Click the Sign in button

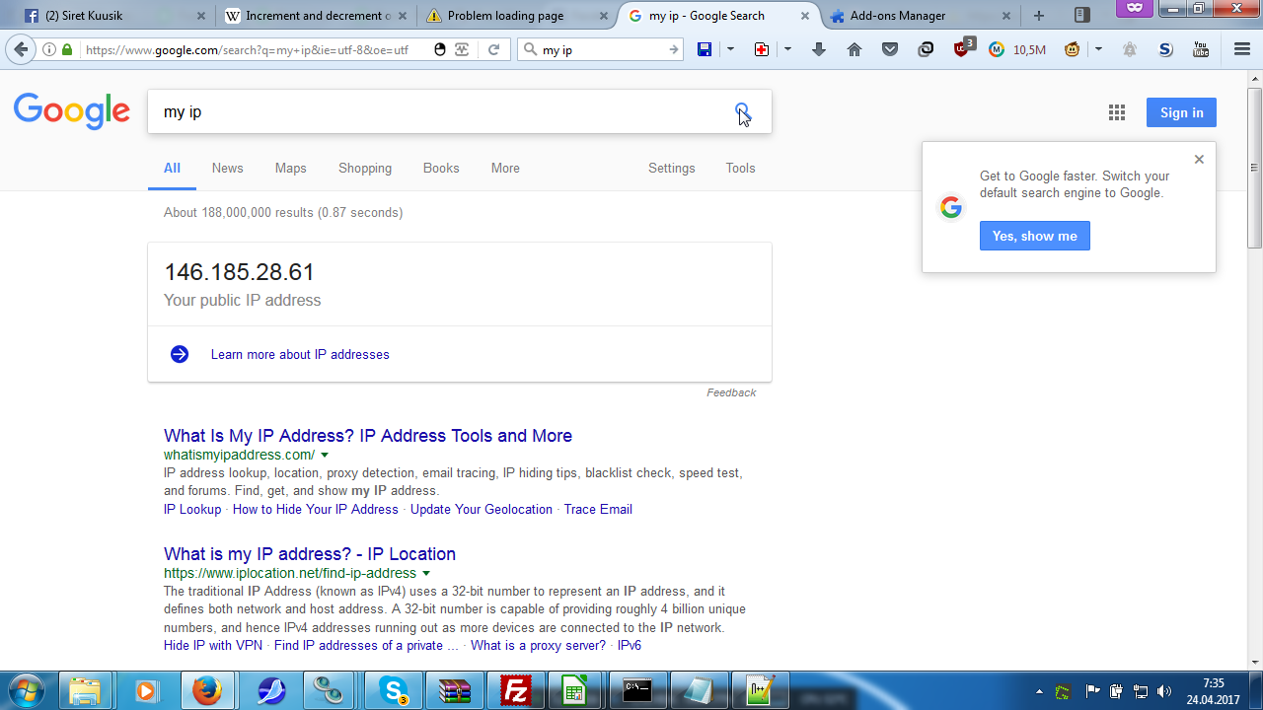tap(1181, 112)
